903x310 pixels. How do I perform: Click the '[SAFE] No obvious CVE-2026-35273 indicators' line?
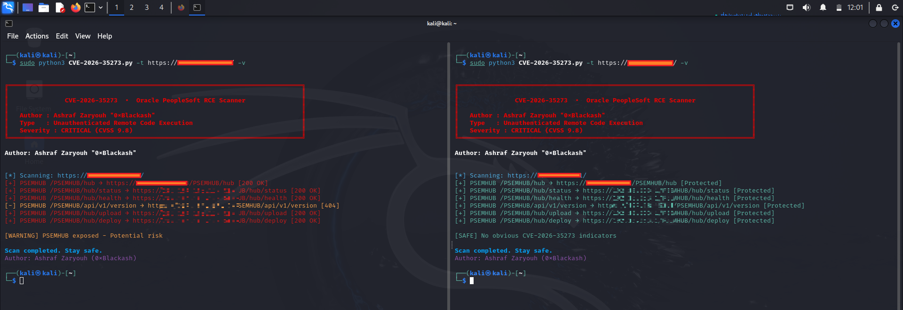pyautogui.click(x=536, y=236)
